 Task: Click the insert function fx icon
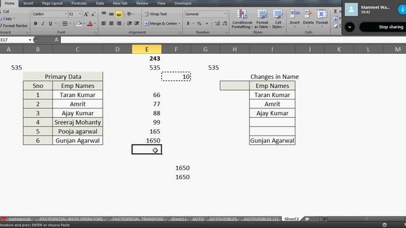(56, 40)
